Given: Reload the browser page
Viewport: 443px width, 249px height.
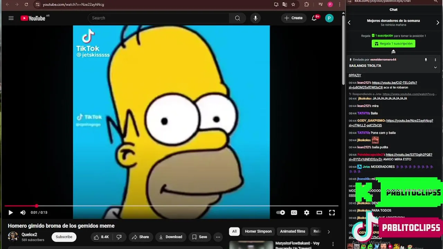Looking at the screenshot, I should (x=26, y=4).
